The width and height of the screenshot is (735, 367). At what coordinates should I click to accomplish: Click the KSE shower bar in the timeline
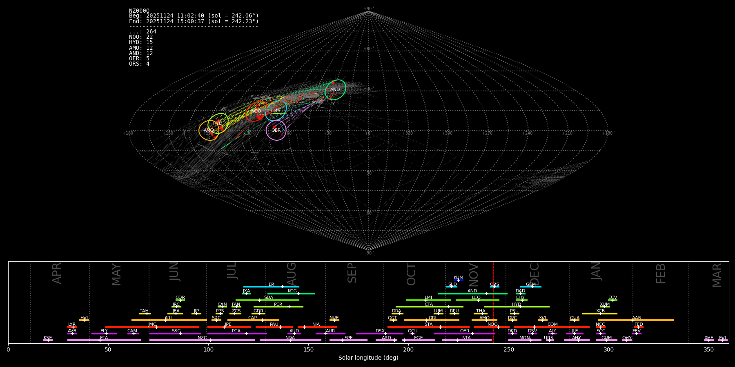click(48, 340)
